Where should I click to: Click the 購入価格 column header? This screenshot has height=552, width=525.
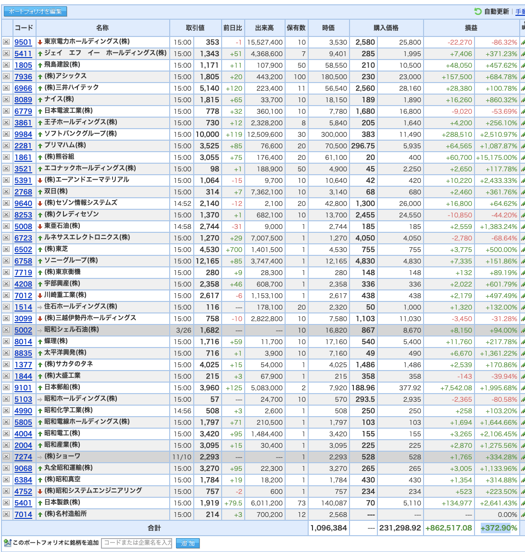point(386,28)
